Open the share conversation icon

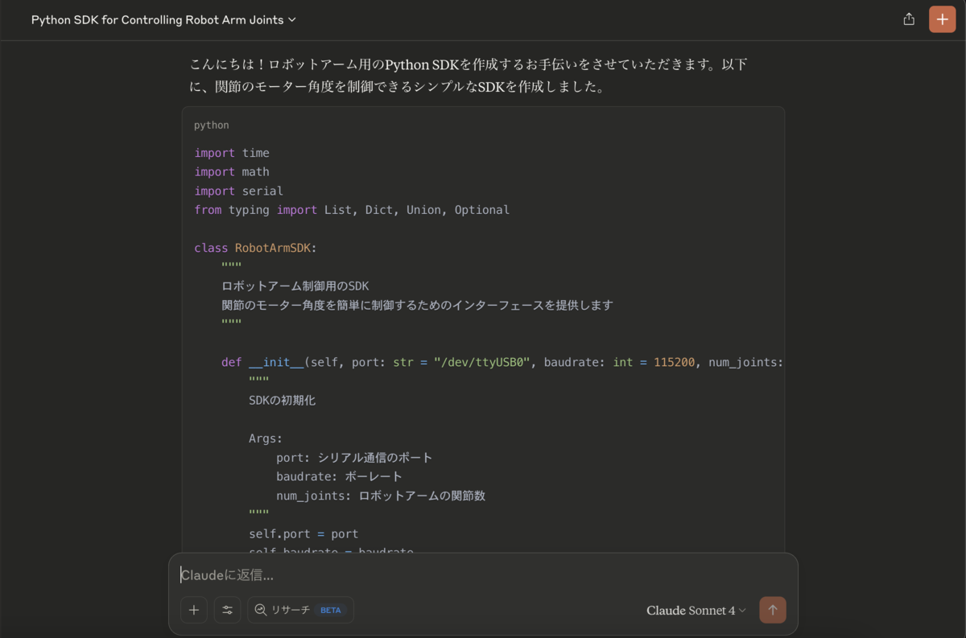click(909, 19)
